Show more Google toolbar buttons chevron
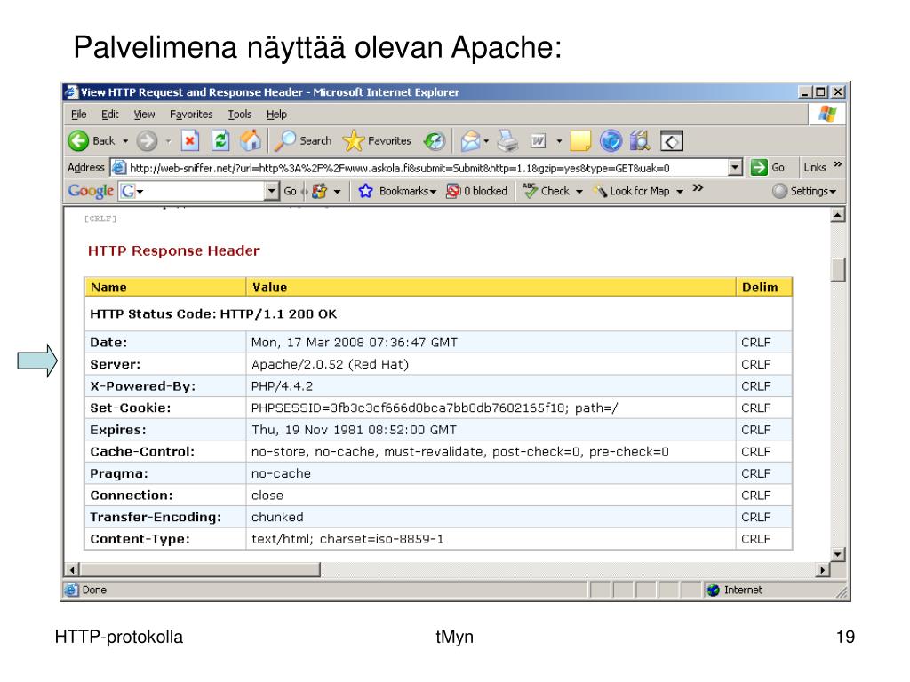Viewport: 910px width, 682px height. click(x=698, y=188)
